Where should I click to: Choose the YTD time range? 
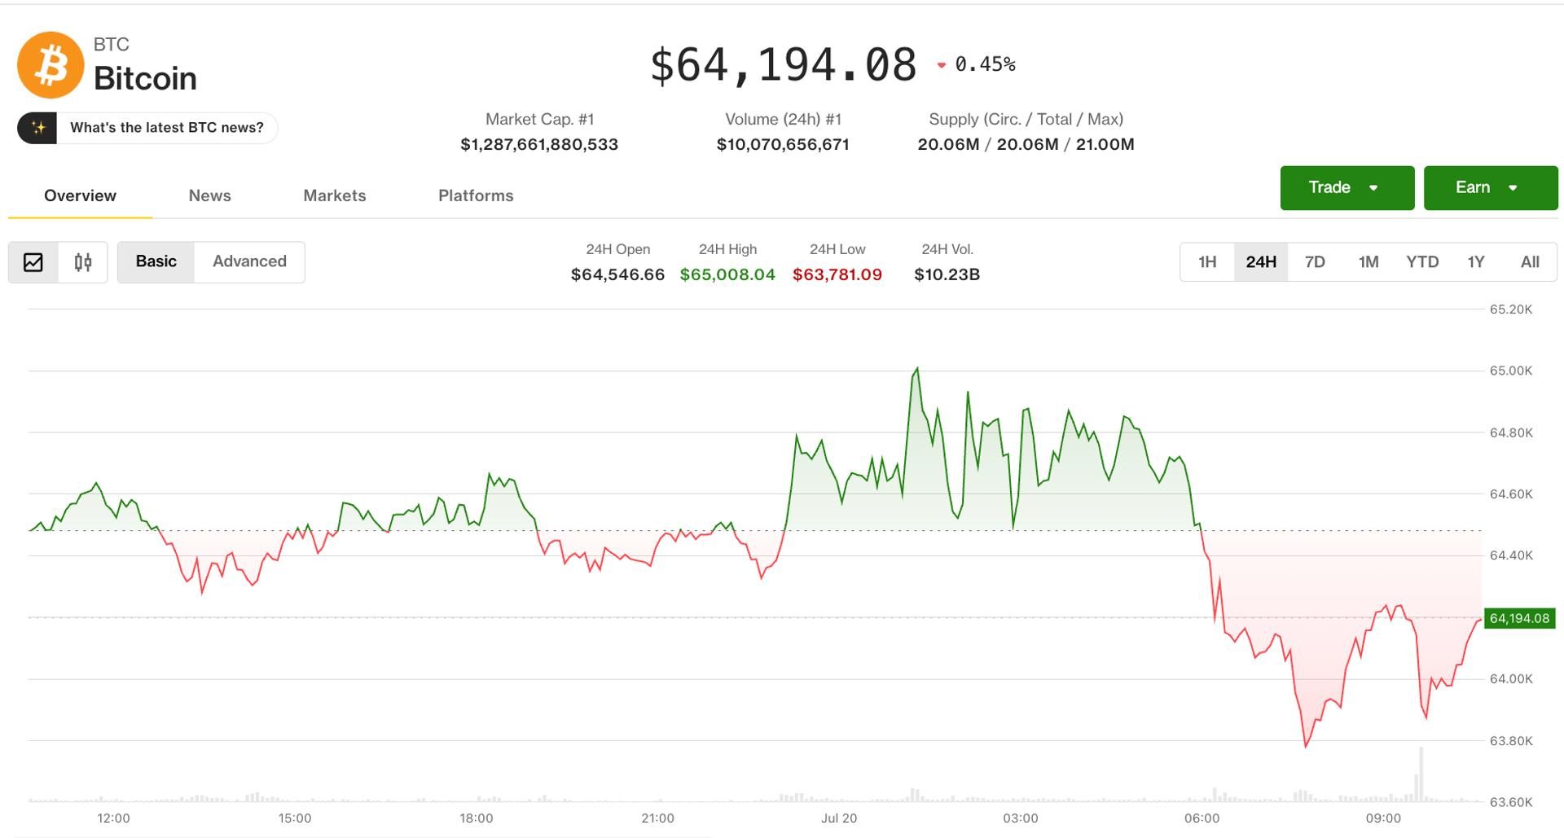1422,262
